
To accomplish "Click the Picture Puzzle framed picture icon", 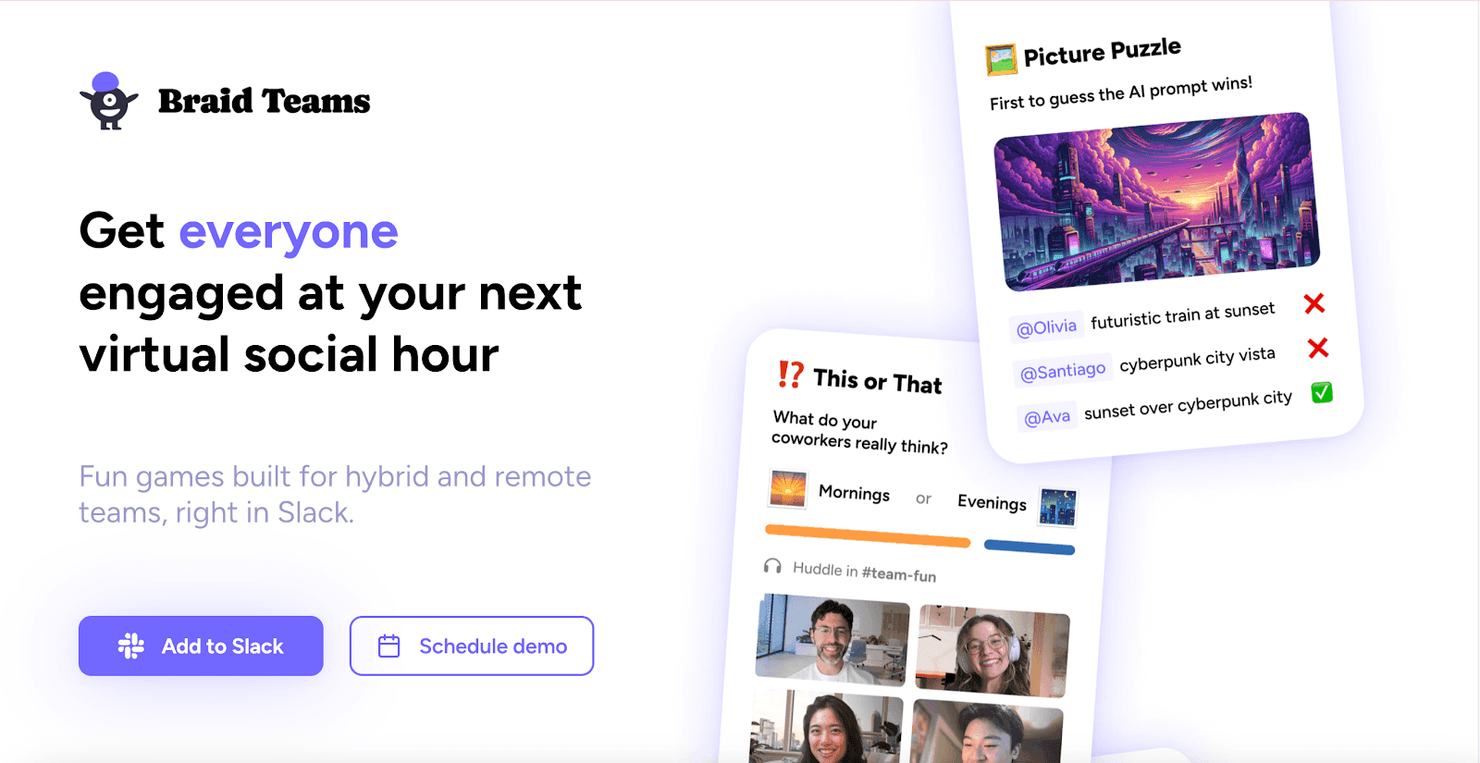I will (1001, 60).
